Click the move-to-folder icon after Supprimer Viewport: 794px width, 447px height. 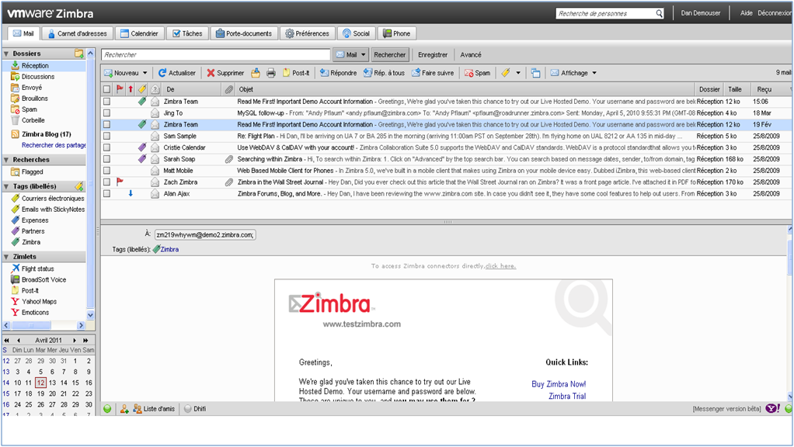coord(256,73)
